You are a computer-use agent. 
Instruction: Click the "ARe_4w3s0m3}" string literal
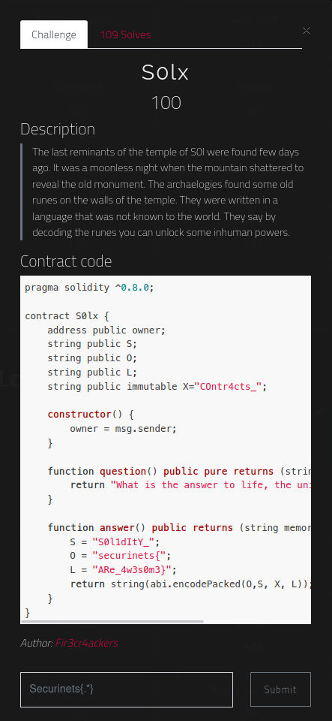point(132,570)
